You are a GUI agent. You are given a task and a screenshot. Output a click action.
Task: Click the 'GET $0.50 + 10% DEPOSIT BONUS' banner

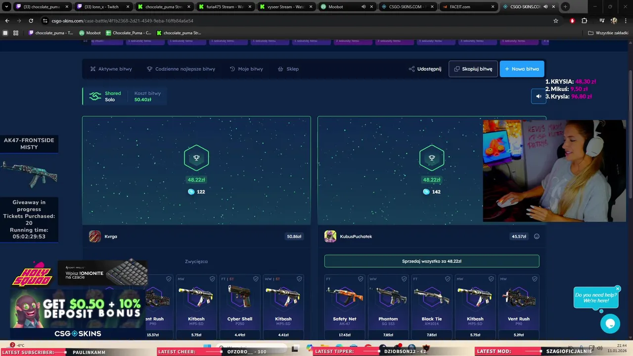point(77,309)
